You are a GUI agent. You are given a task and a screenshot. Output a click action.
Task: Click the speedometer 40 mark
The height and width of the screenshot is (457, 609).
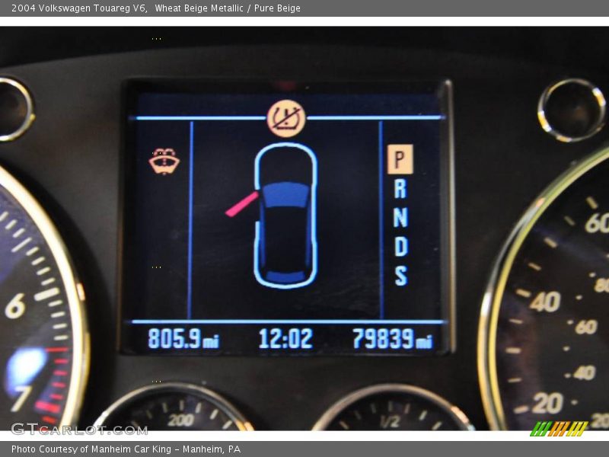tap(545, 302)
